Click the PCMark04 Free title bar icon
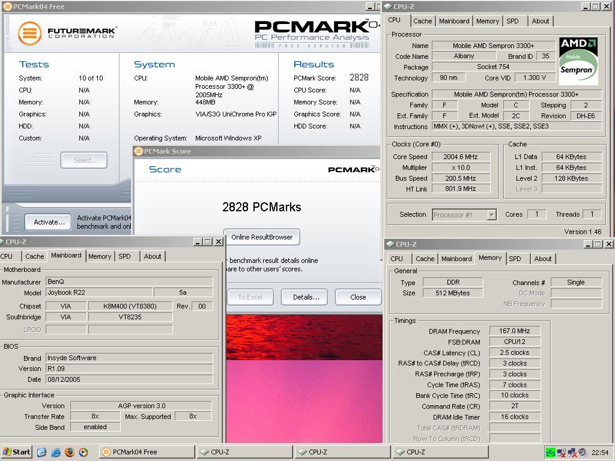 click(7, 6)
